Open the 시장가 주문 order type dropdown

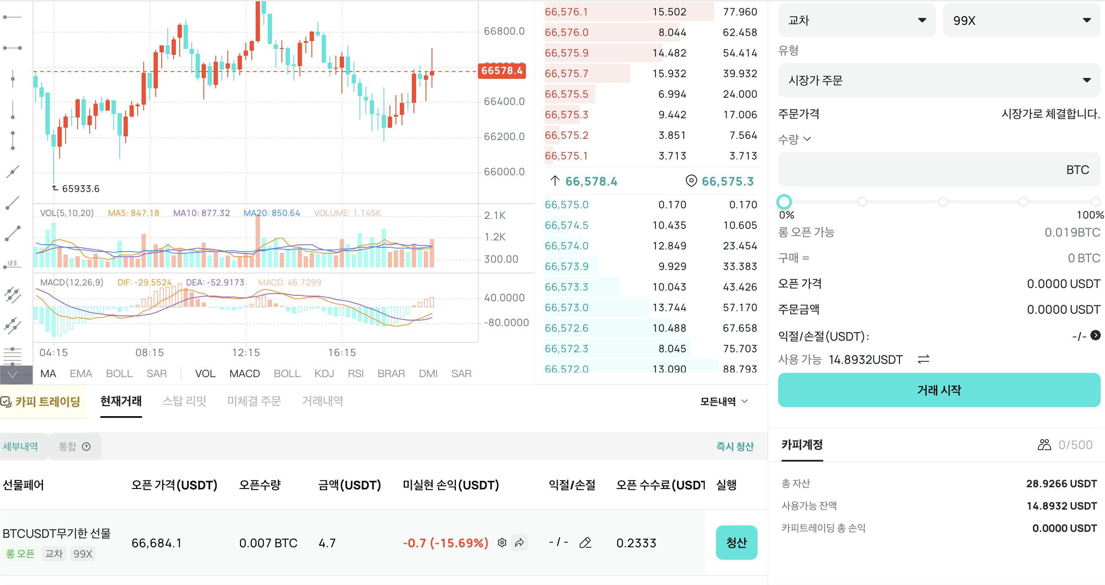click(x=939, y=80)
